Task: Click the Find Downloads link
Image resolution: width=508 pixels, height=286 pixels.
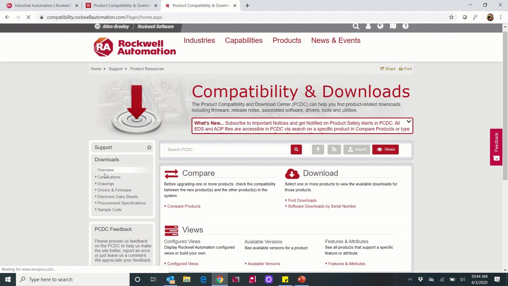Action: click(x=302, y=201)
